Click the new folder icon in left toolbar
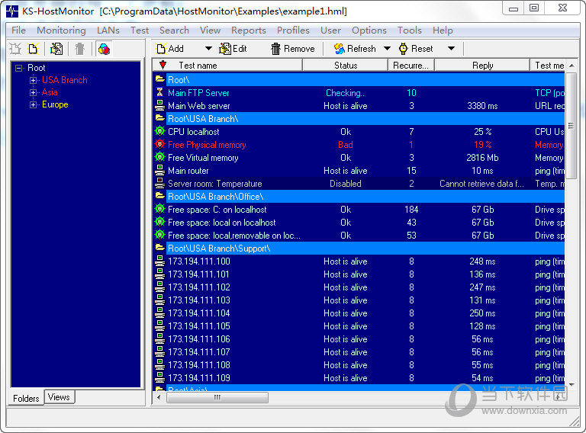586x433 pixels. coord(16,49)
